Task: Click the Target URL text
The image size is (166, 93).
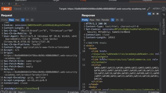Action: [102, 9]
